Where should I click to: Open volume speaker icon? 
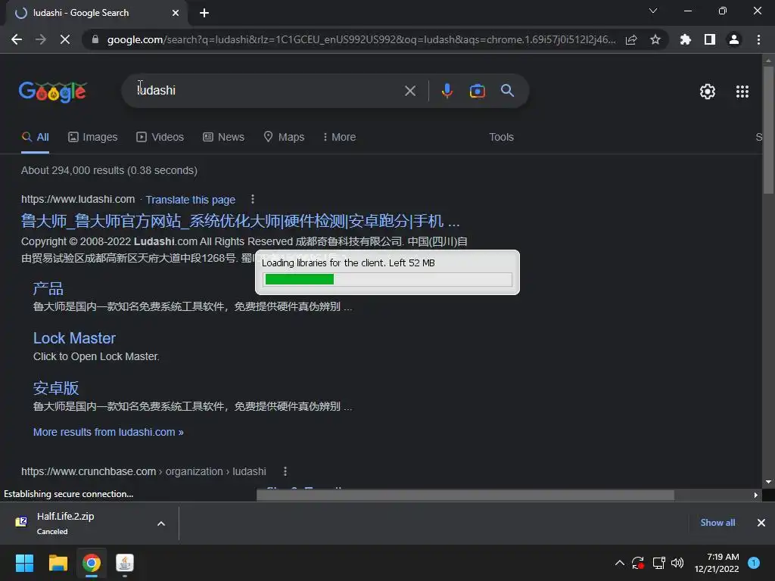click(x=677, y=563)
